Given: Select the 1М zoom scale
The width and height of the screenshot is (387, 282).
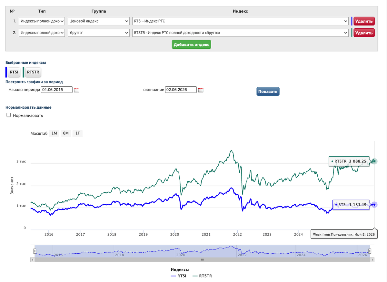Looking at the screenshot, I should pyautogui.click(x=54, y=133).
